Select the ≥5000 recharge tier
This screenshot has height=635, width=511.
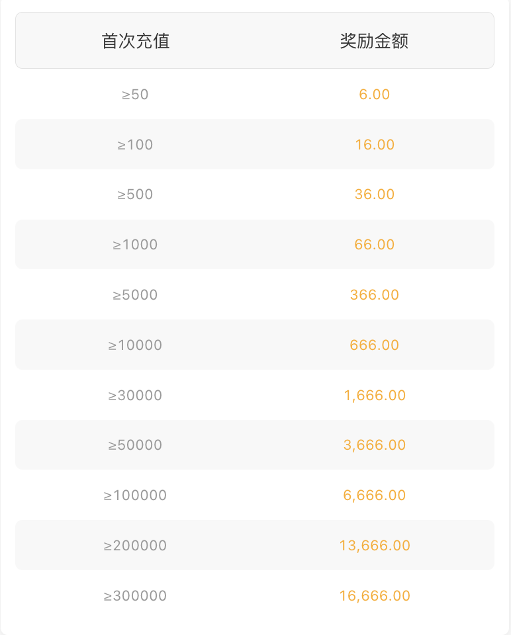click(135, 295)
